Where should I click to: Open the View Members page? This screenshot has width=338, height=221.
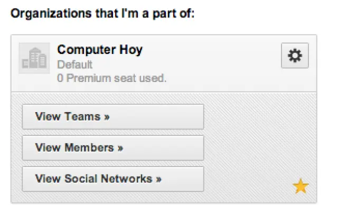point(112,148)
